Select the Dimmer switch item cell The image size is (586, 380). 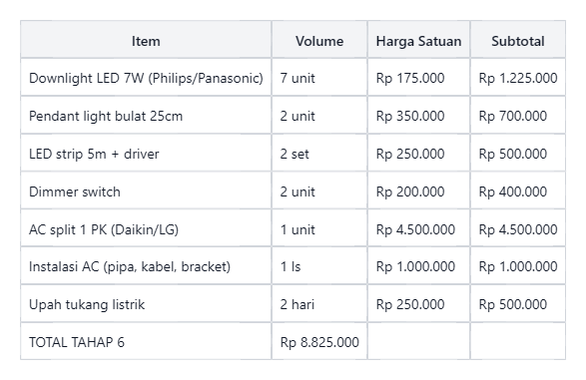(x=146, y=190)
